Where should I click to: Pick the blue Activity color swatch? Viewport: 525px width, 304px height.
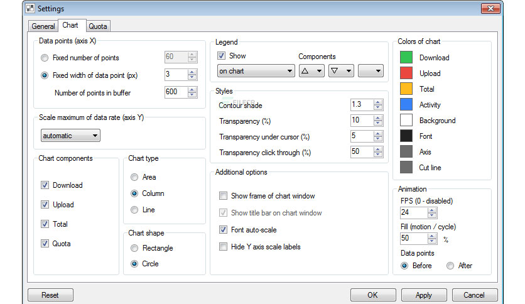point(406,104)
